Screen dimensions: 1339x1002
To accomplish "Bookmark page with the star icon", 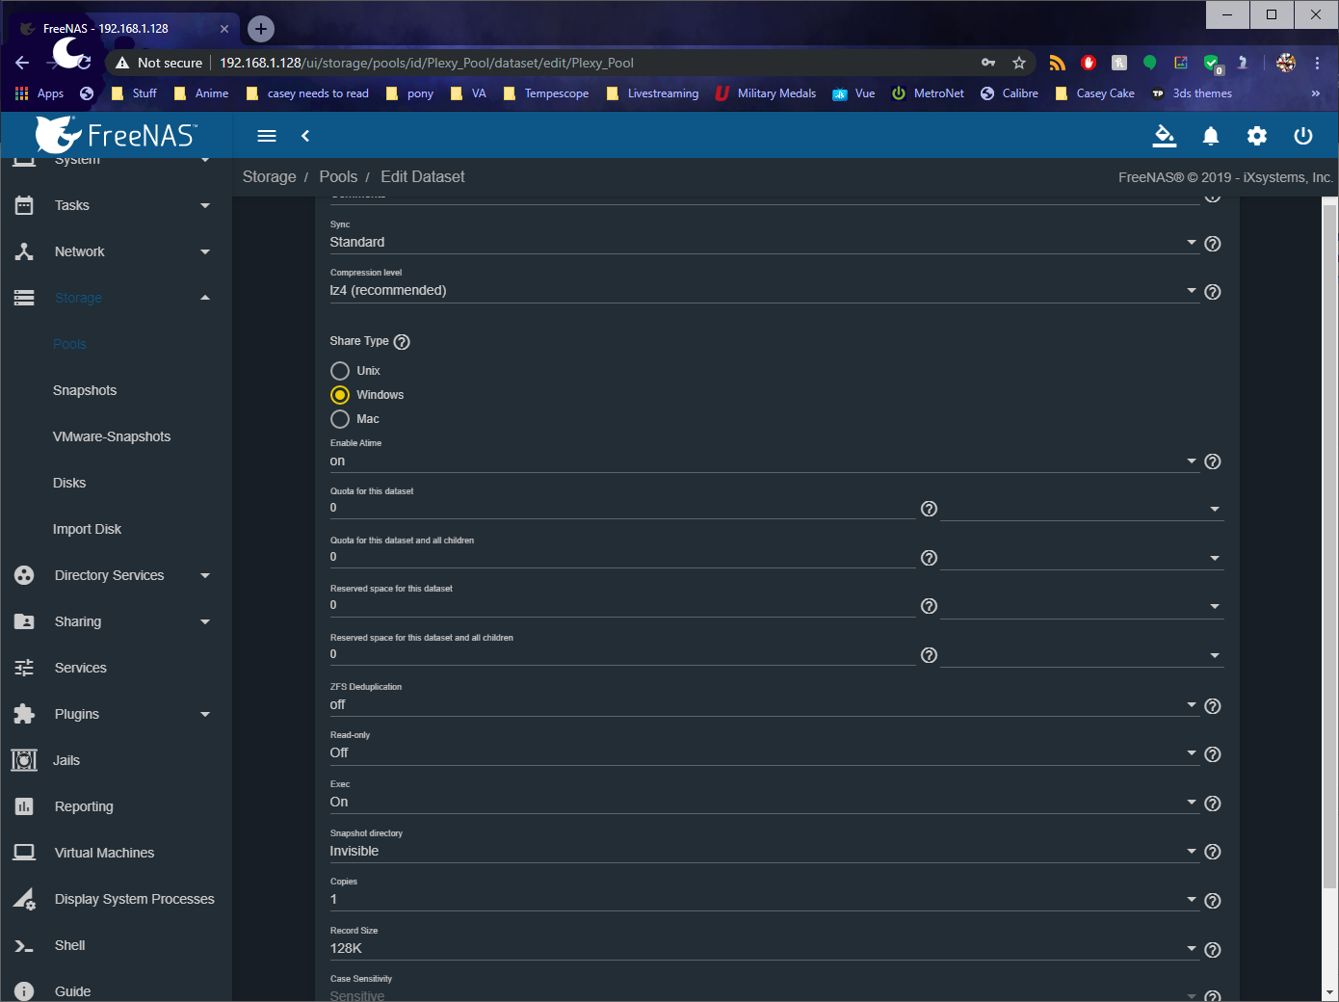I will tap(1018, 63).
